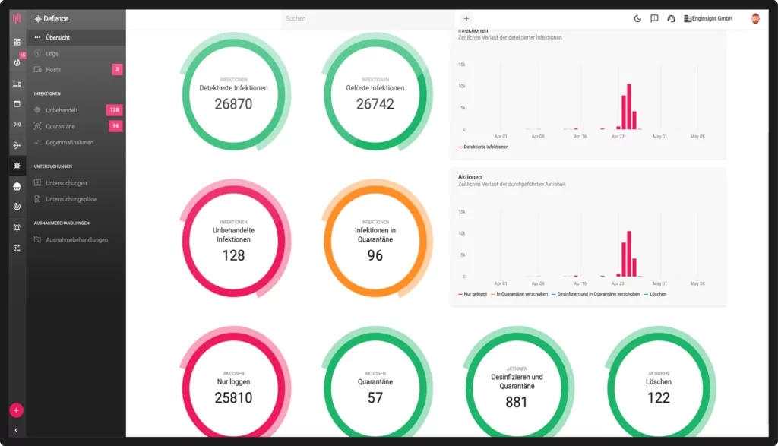The image size is (778, 446).
Task: Toggle dark mode with the moon icon
Action: 637,19
